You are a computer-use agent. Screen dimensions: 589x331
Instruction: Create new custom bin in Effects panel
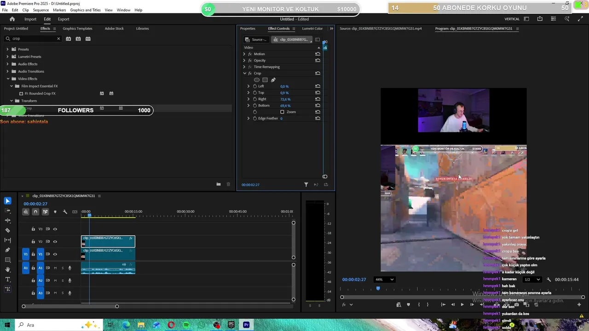point(219,184)
